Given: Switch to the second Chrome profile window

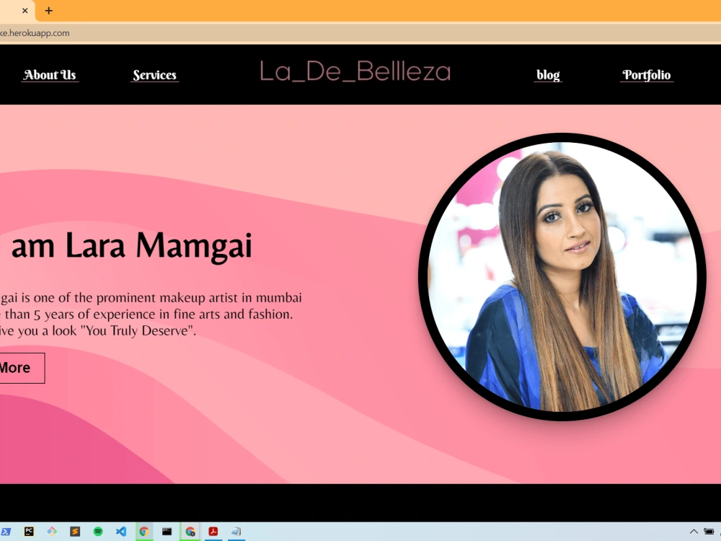Looking at the screenshot, I should point(190,532).
